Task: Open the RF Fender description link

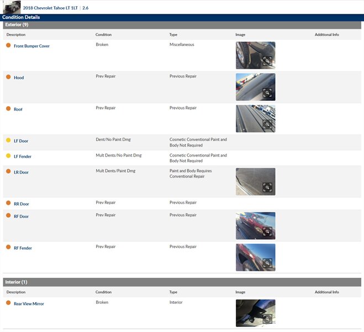Action: (23, 248)
